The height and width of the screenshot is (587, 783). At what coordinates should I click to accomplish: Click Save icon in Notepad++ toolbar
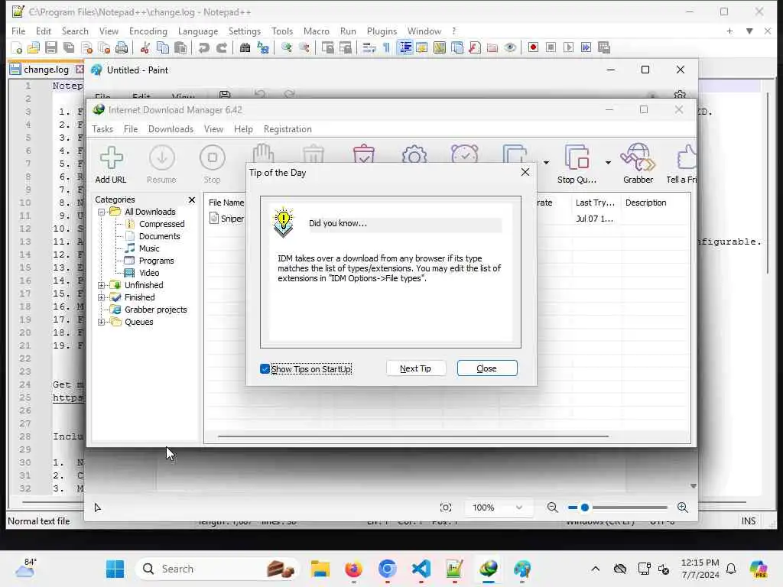pyautogui.click(x=51, y=47)
